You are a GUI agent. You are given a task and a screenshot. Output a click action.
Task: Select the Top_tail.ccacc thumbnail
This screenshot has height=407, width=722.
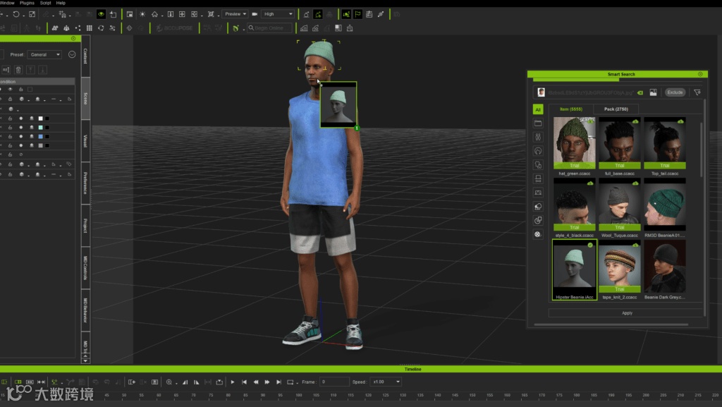[664, 143]
